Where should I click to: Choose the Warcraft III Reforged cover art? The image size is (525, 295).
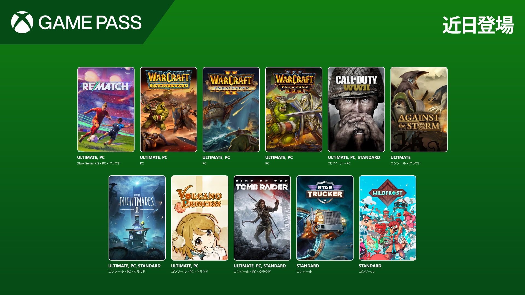[x=294, y=110]
